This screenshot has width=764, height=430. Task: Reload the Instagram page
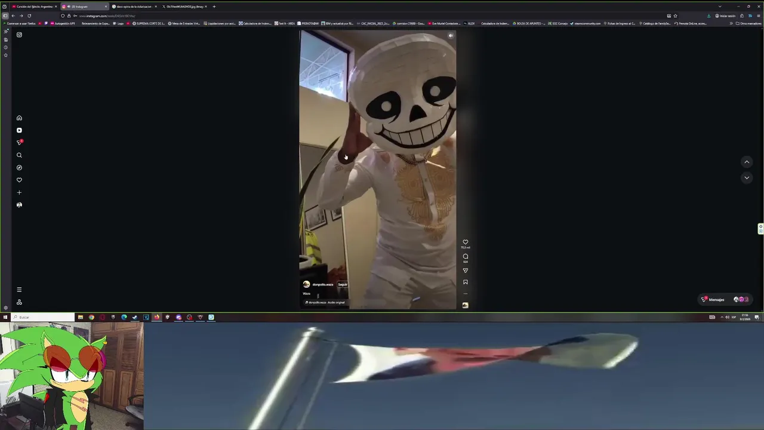(x=29, y=16)
